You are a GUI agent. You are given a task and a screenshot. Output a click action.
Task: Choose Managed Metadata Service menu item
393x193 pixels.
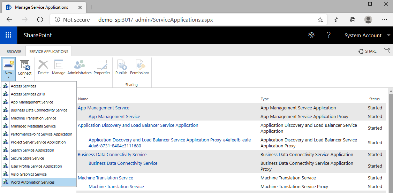39,126
